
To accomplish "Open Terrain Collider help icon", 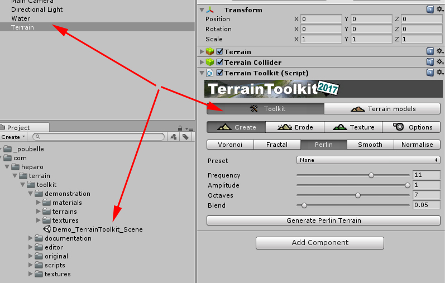I will pos(430,62).
